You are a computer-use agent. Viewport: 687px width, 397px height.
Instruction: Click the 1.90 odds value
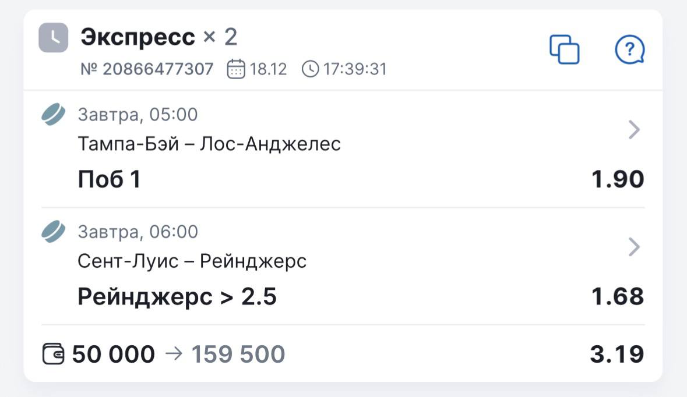[617, 180]
